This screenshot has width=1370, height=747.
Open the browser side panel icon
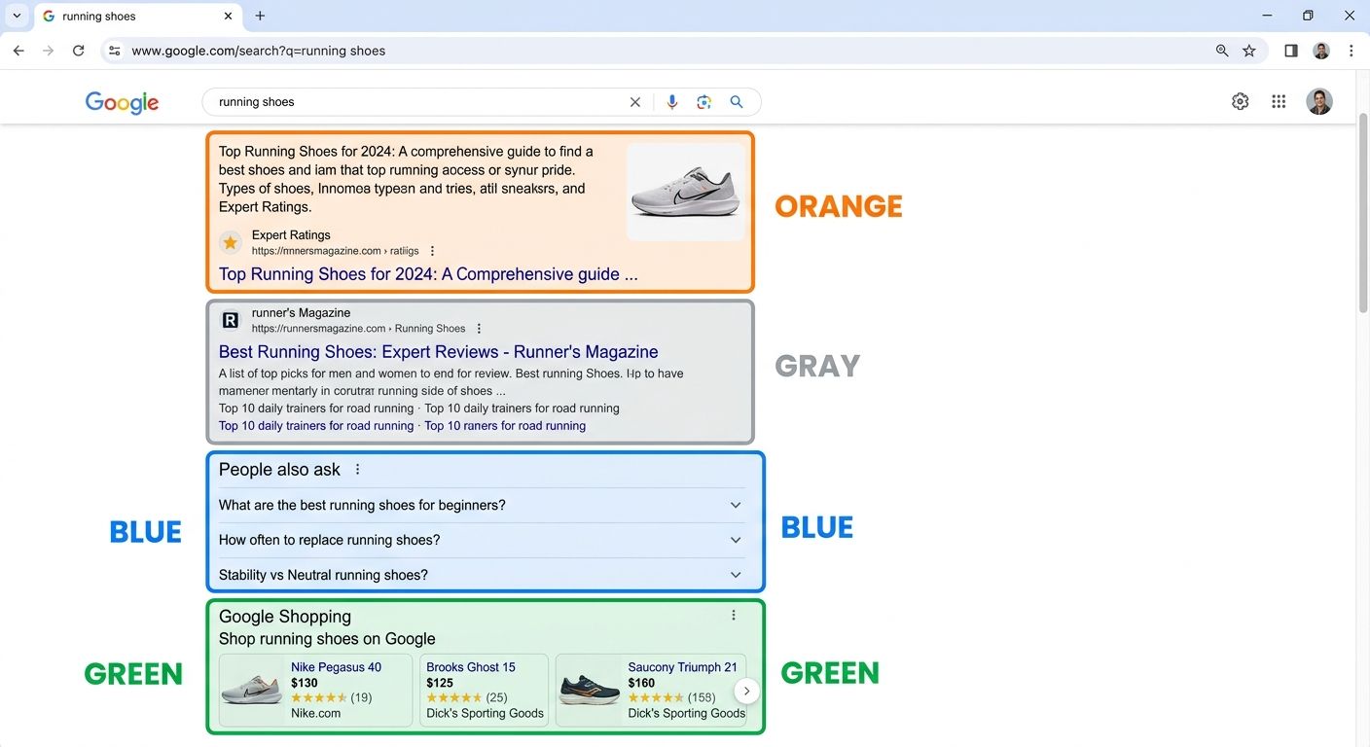click(x=1290, y=51)
